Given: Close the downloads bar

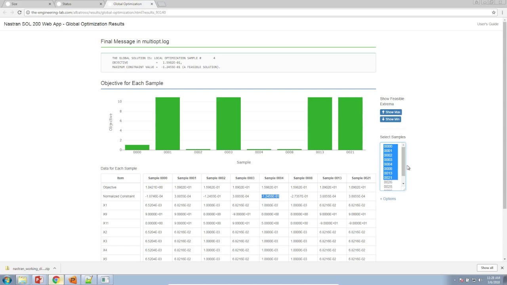Looking at the screenshot, I should click(502, 268).
